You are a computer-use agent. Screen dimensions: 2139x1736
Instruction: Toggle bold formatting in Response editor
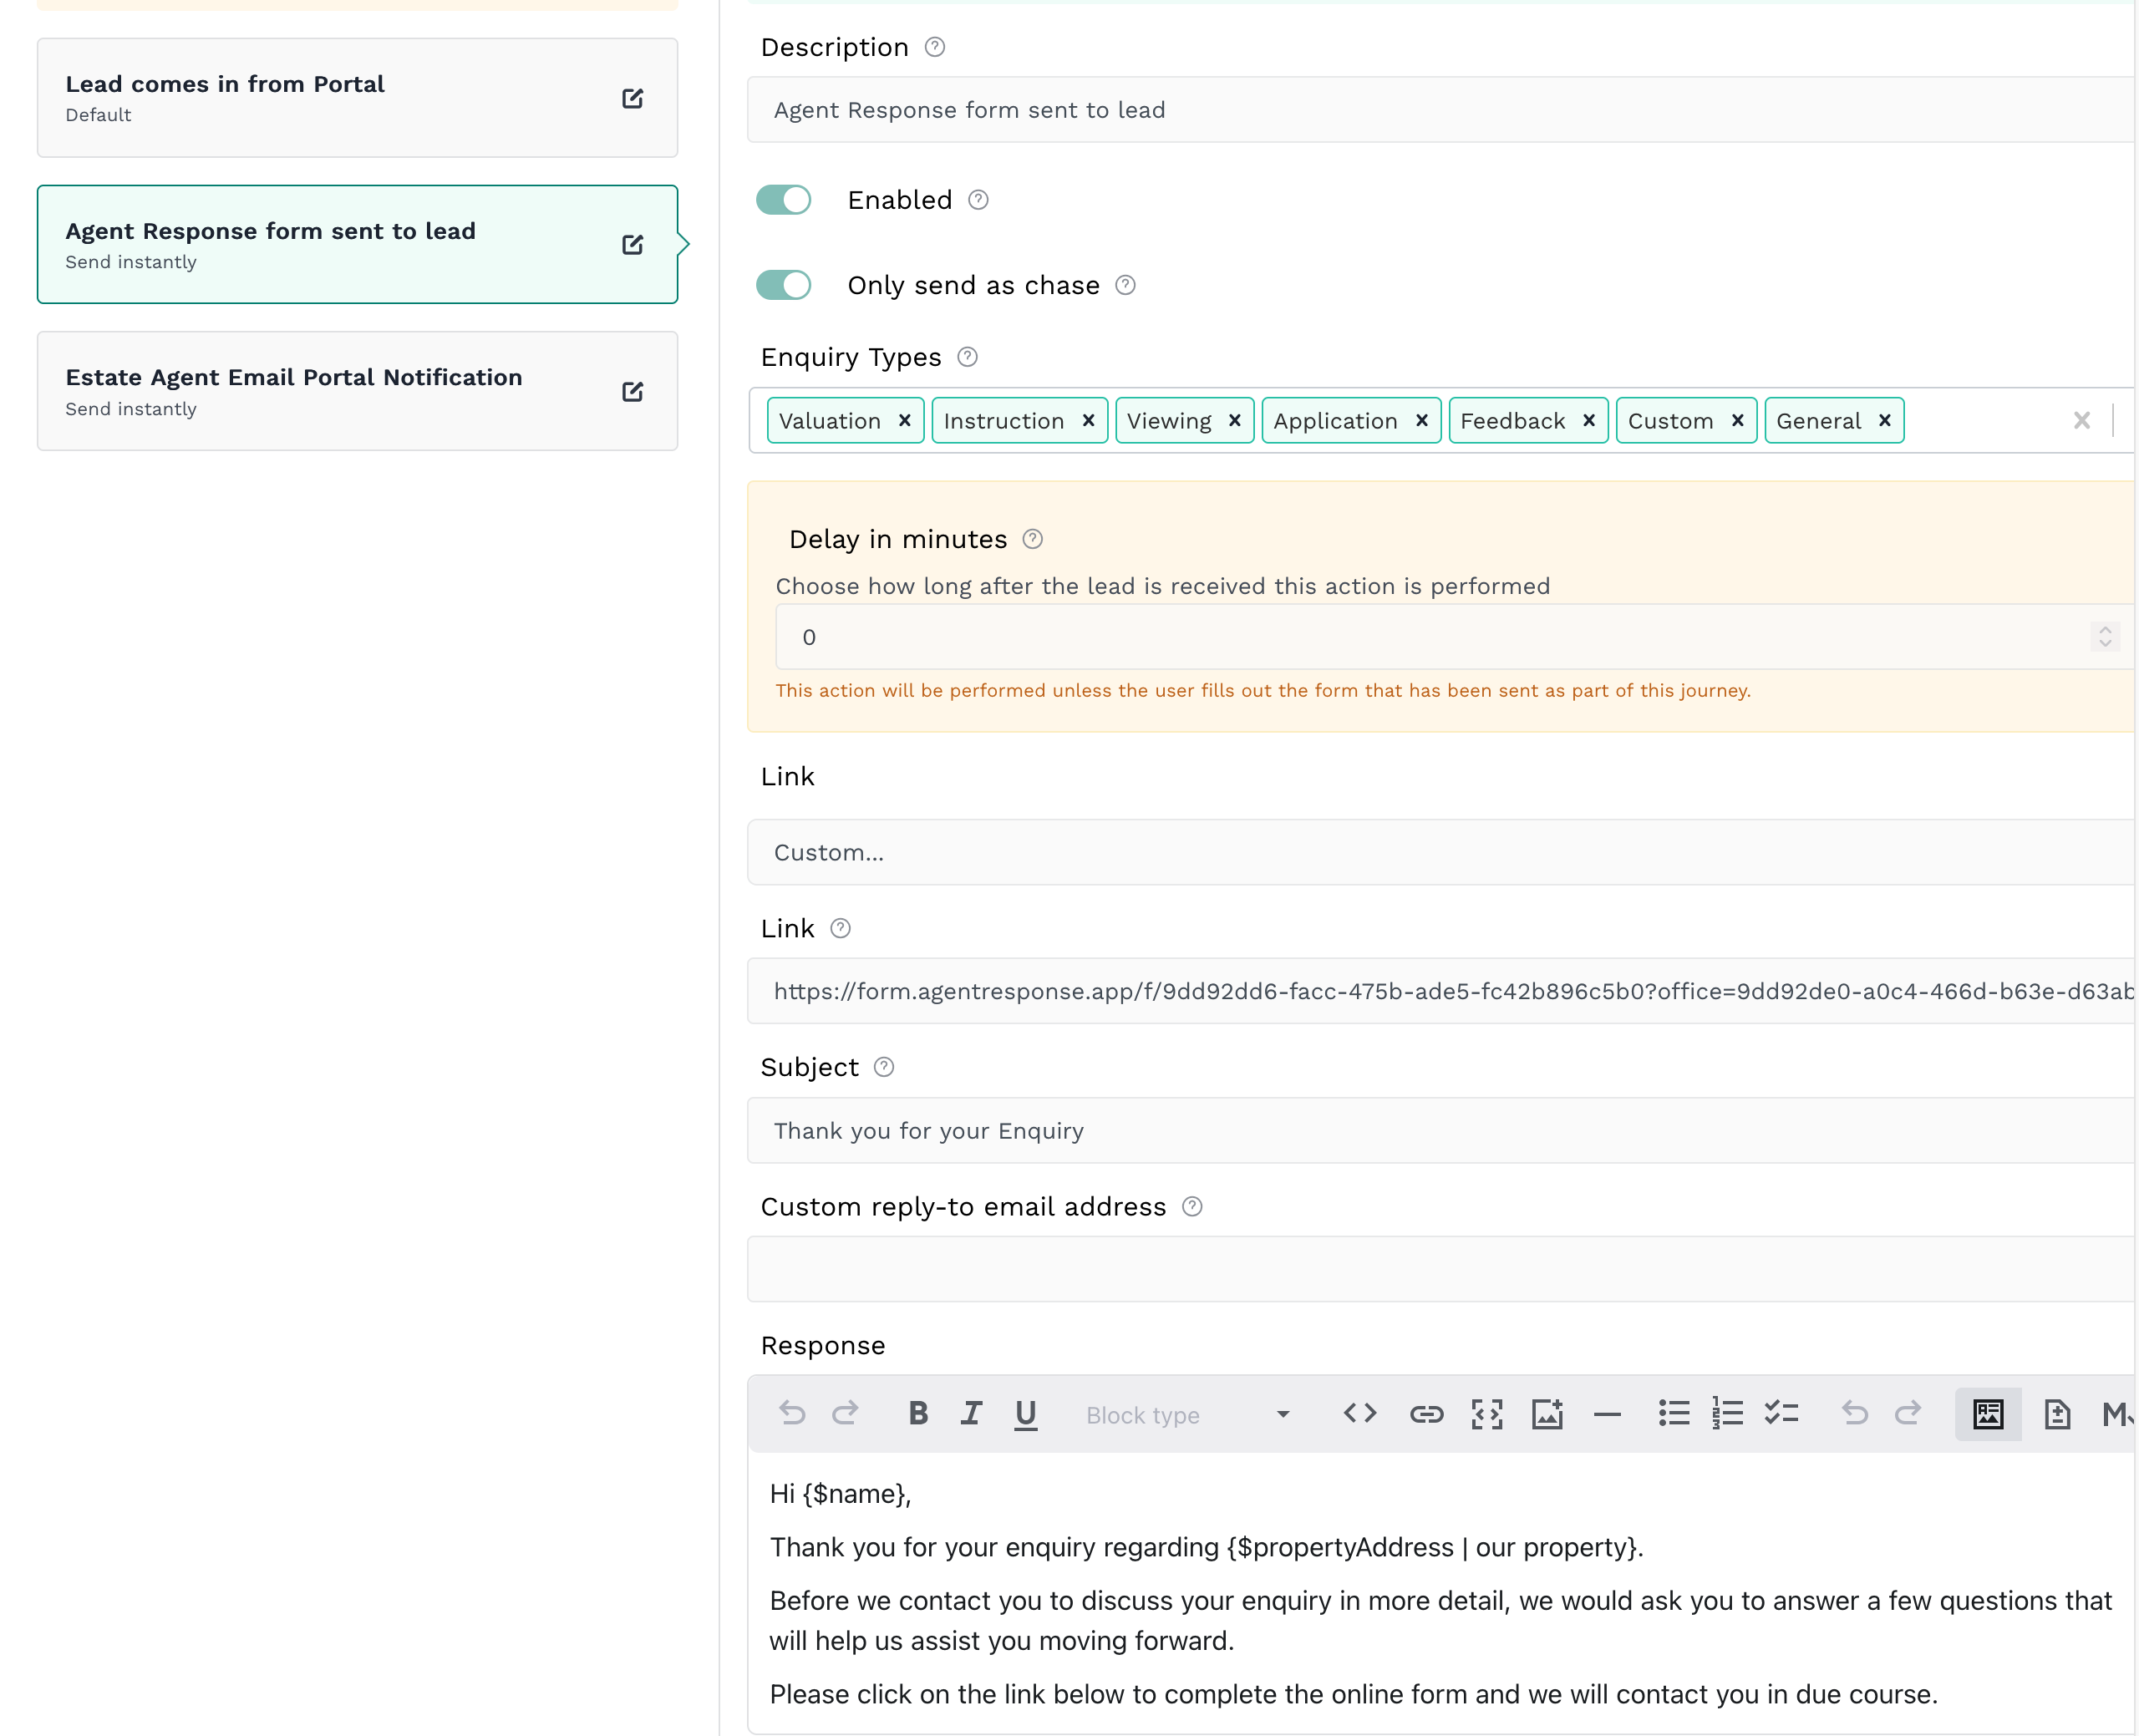[918, 1413]
